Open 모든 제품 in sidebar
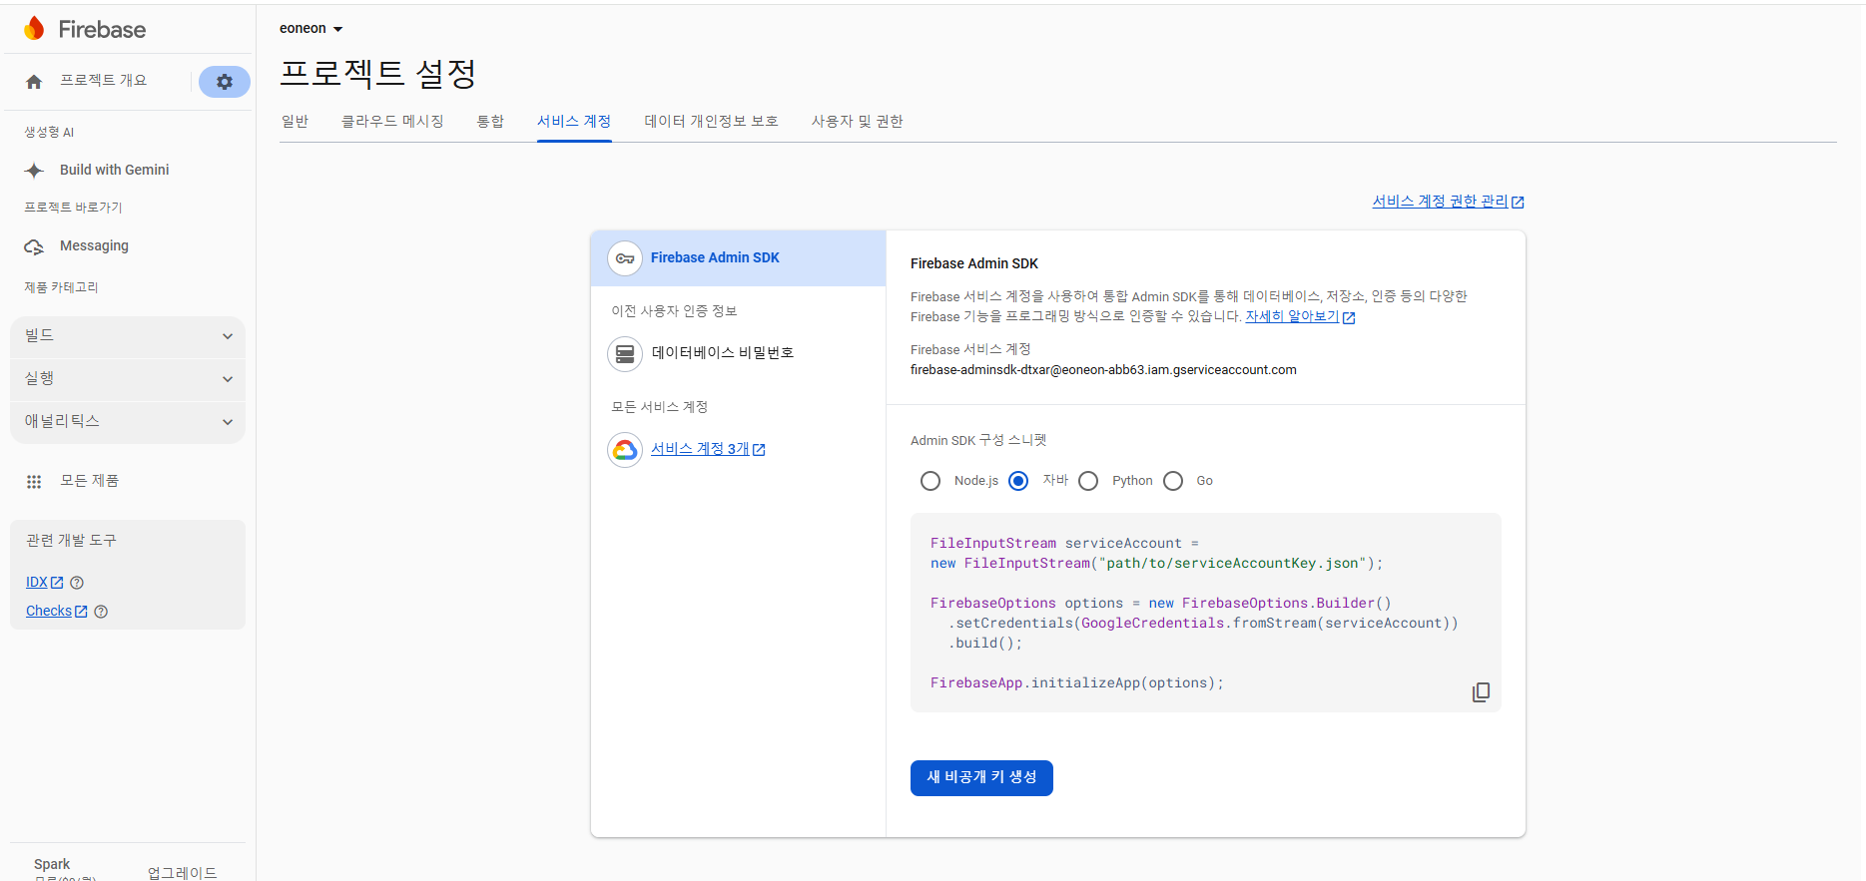Viewport: 1866px width, 881px height. 89,481
